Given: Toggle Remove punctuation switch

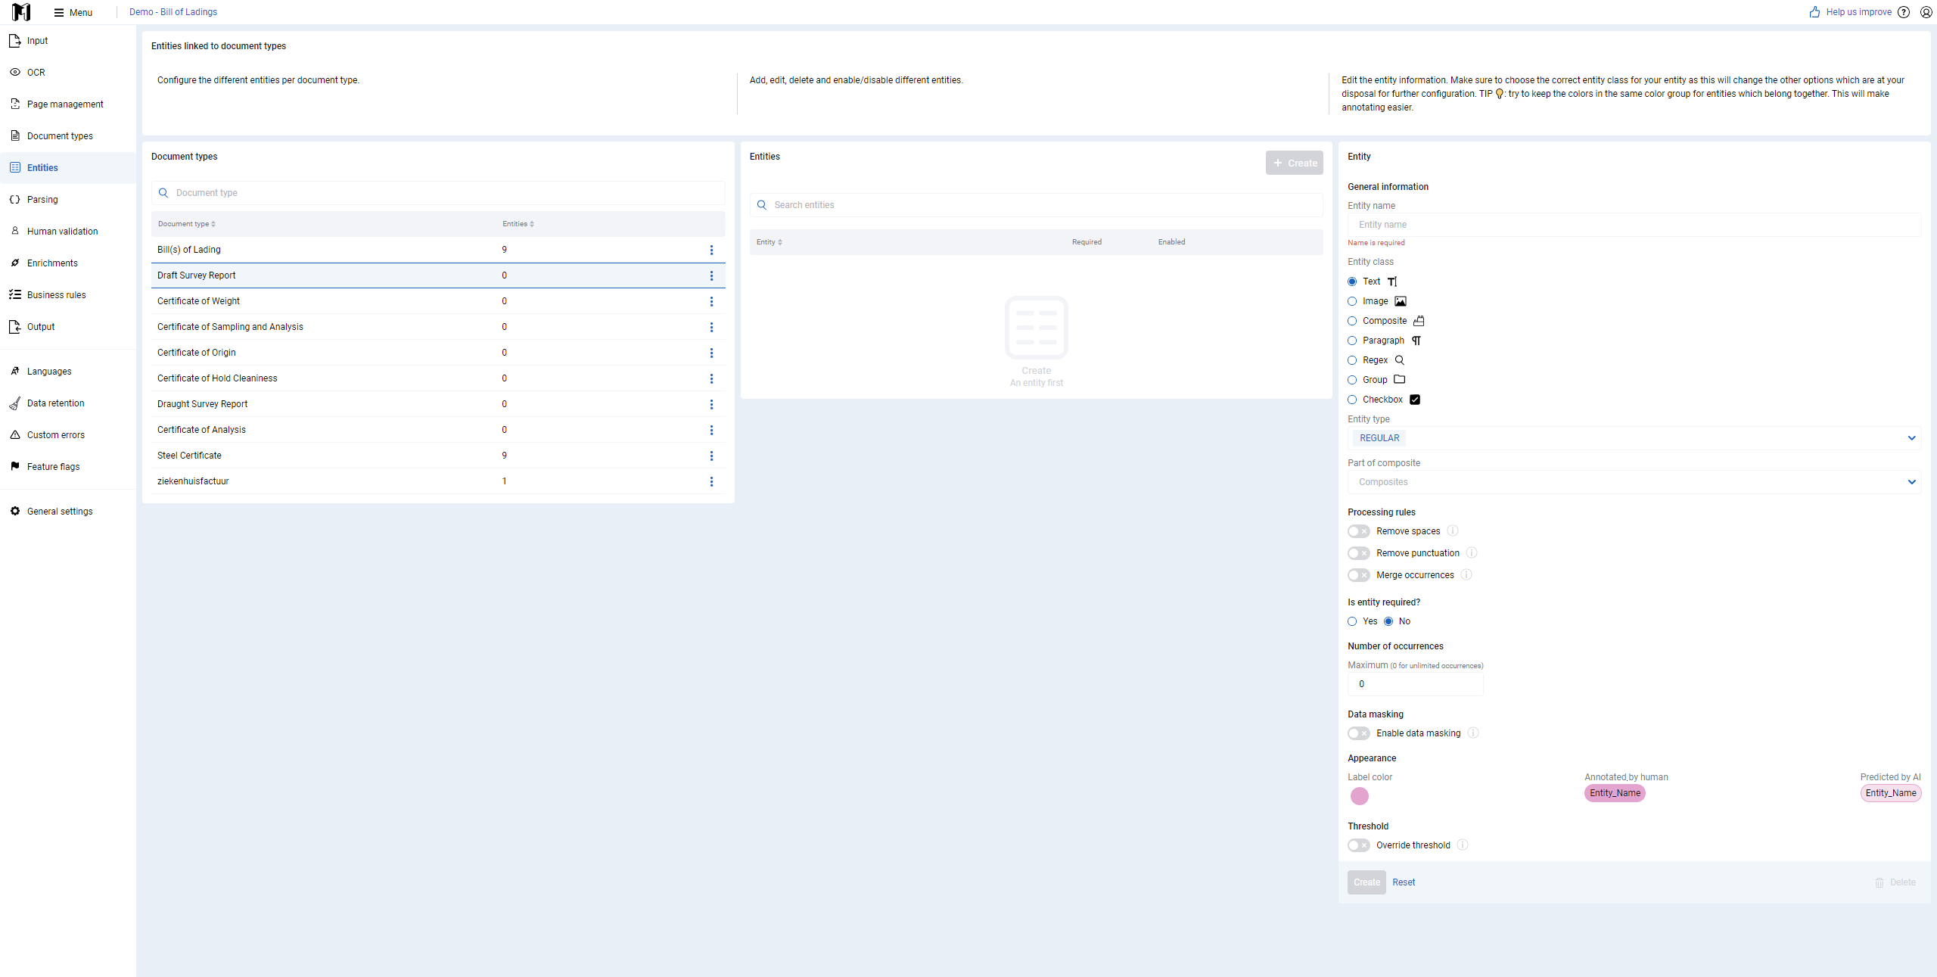Looking at the screenshot, I should point(1359,553).
